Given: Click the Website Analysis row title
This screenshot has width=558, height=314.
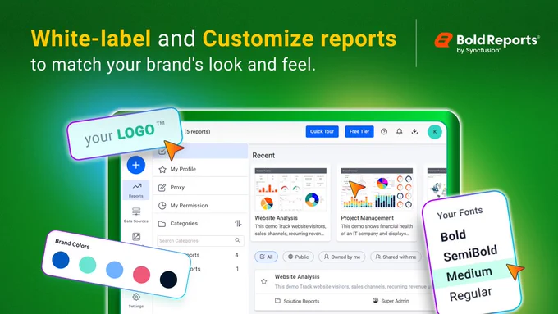Looking at the screenshot, I should [297, 276].
